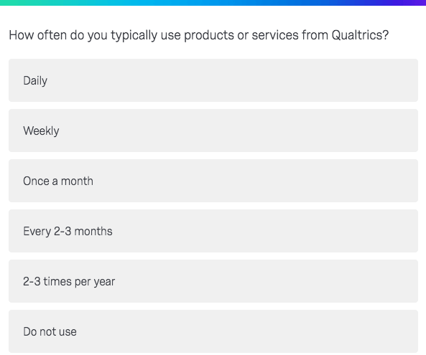This screenshot has height=355, width=426.
Task: Click the Qualtrics usage question text
Action: point(199,36)
